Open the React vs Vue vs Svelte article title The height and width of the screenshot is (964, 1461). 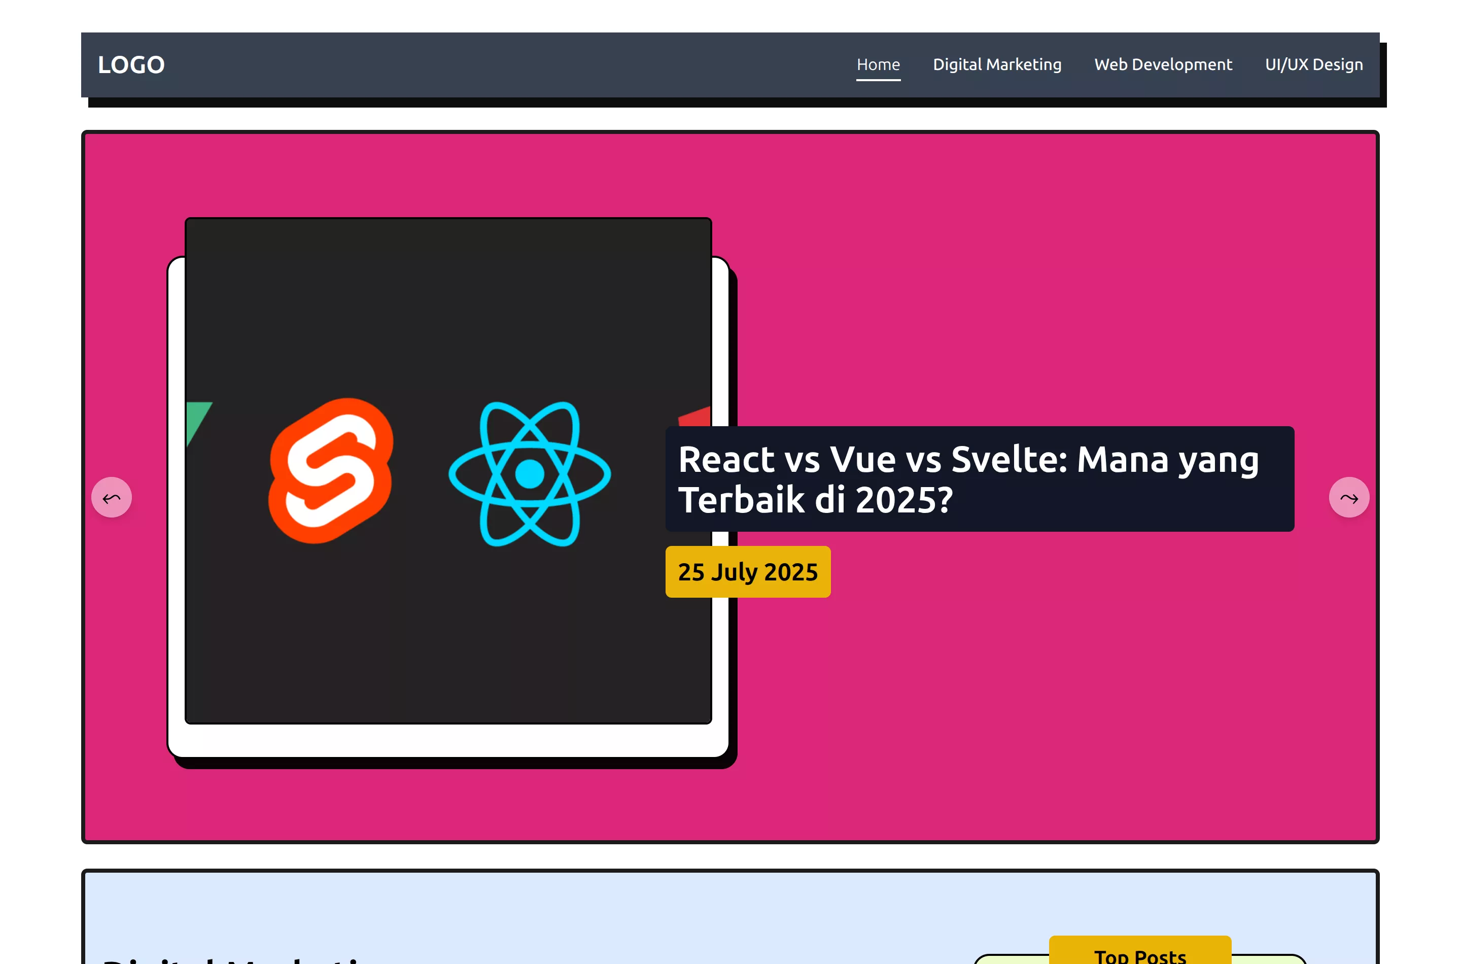click(979, 478)
